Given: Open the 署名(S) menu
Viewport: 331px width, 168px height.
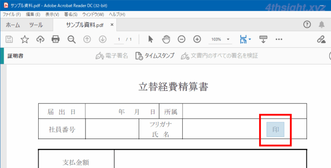Looking at the screenshot, I should (71, 15).
